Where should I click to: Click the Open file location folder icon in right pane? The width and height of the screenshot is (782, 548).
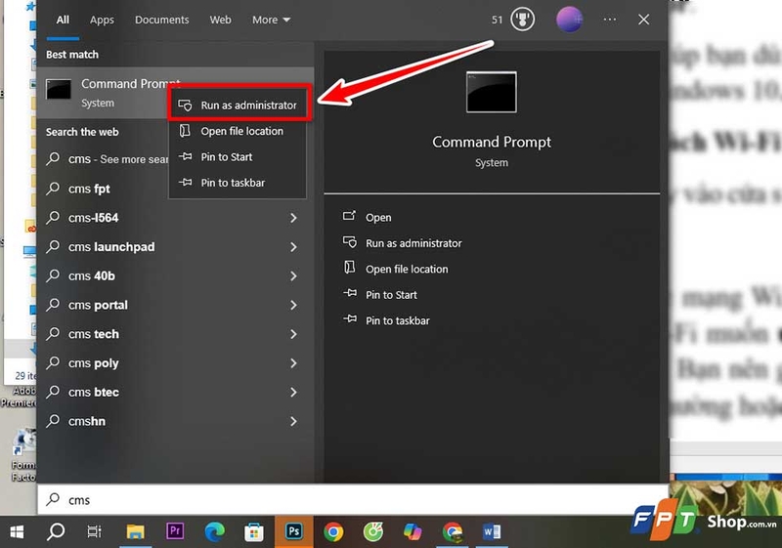point(350,268)
